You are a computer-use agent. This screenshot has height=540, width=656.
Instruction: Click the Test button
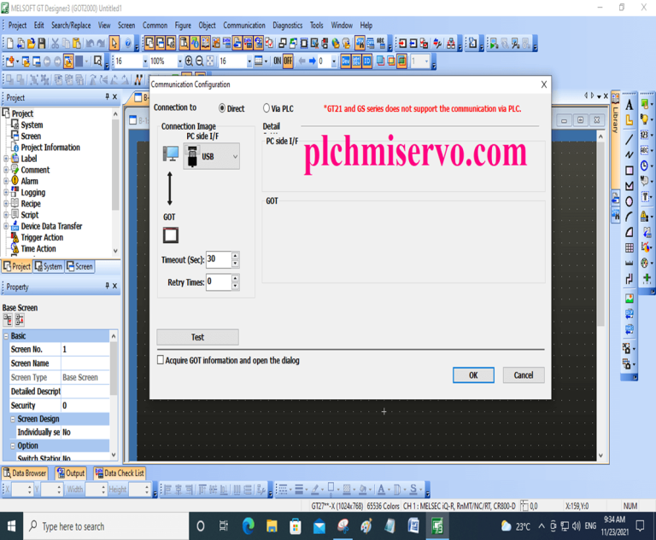(197, 337)
